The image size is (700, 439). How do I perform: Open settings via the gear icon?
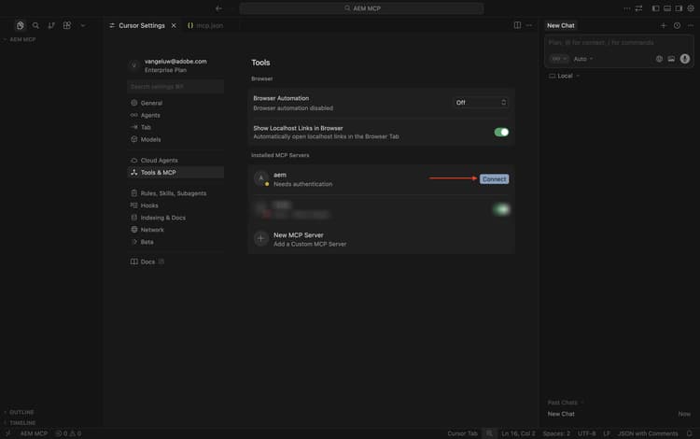(691, 8)
